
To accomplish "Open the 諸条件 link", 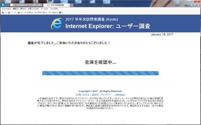I will (x=95, y=95).
